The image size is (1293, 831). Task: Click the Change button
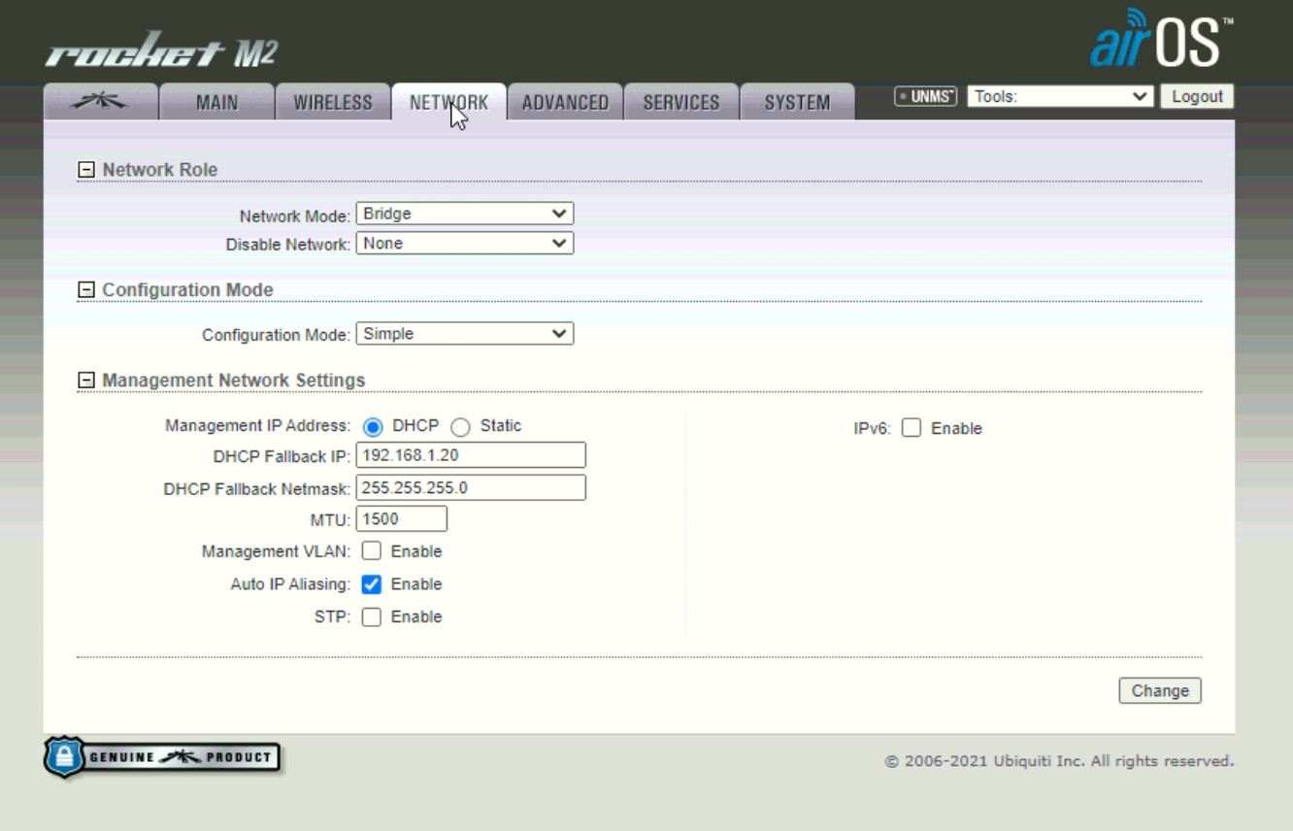coord(1160,690)
